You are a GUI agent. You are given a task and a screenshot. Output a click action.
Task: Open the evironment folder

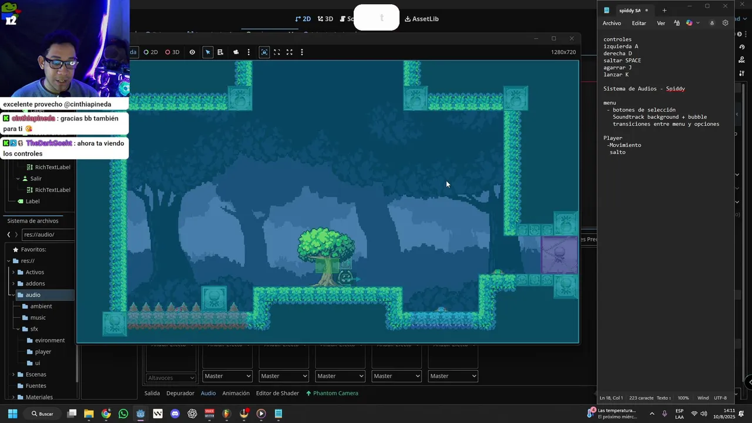[49, 340]
